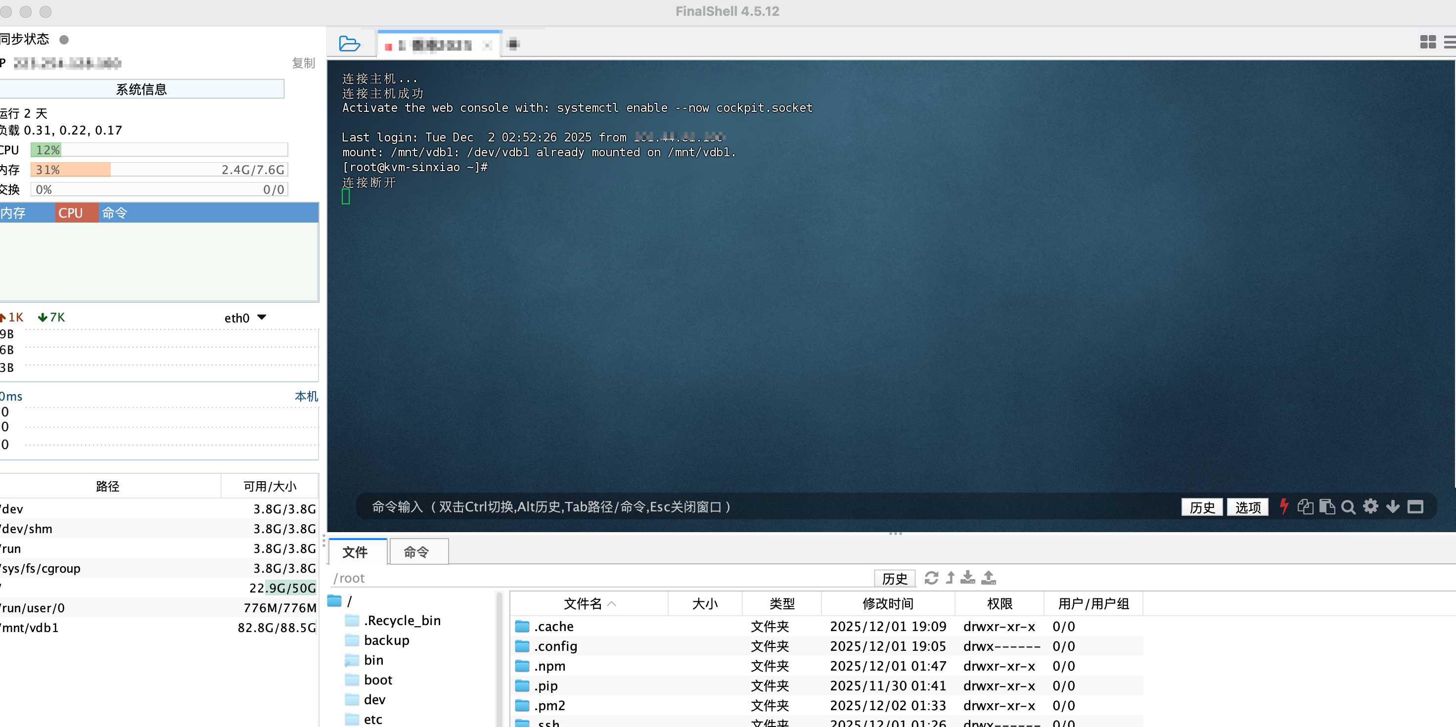Go to parent directory arrow icon

point(950,577)
